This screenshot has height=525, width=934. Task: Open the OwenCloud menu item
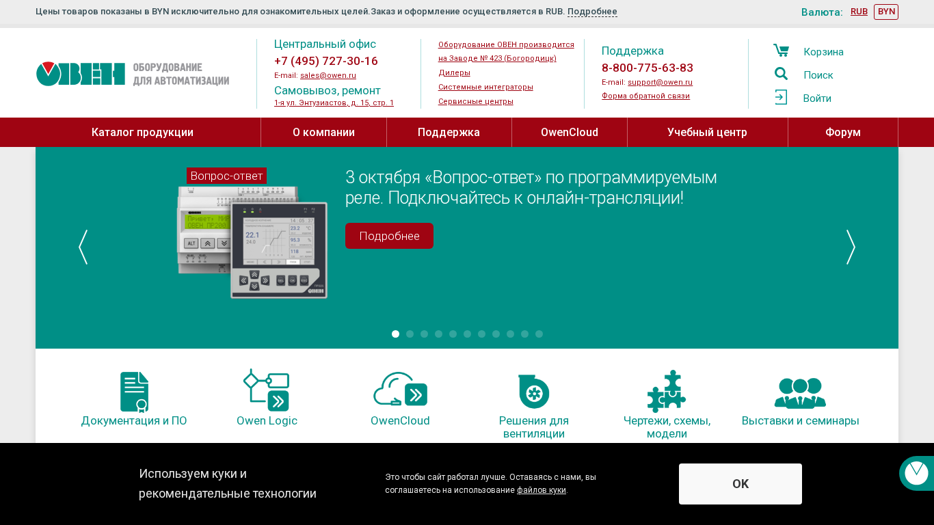[x=570, y=132]
